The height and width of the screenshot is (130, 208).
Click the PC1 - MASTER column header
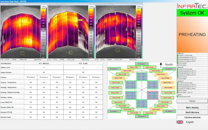tap(44, 64)
